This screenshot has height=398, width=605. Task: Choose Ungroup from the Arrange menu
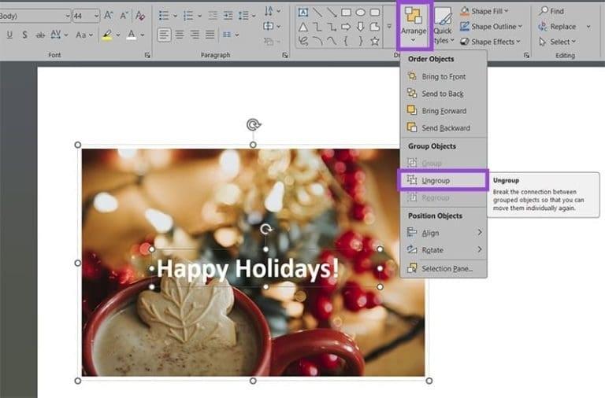pos(436,180)
